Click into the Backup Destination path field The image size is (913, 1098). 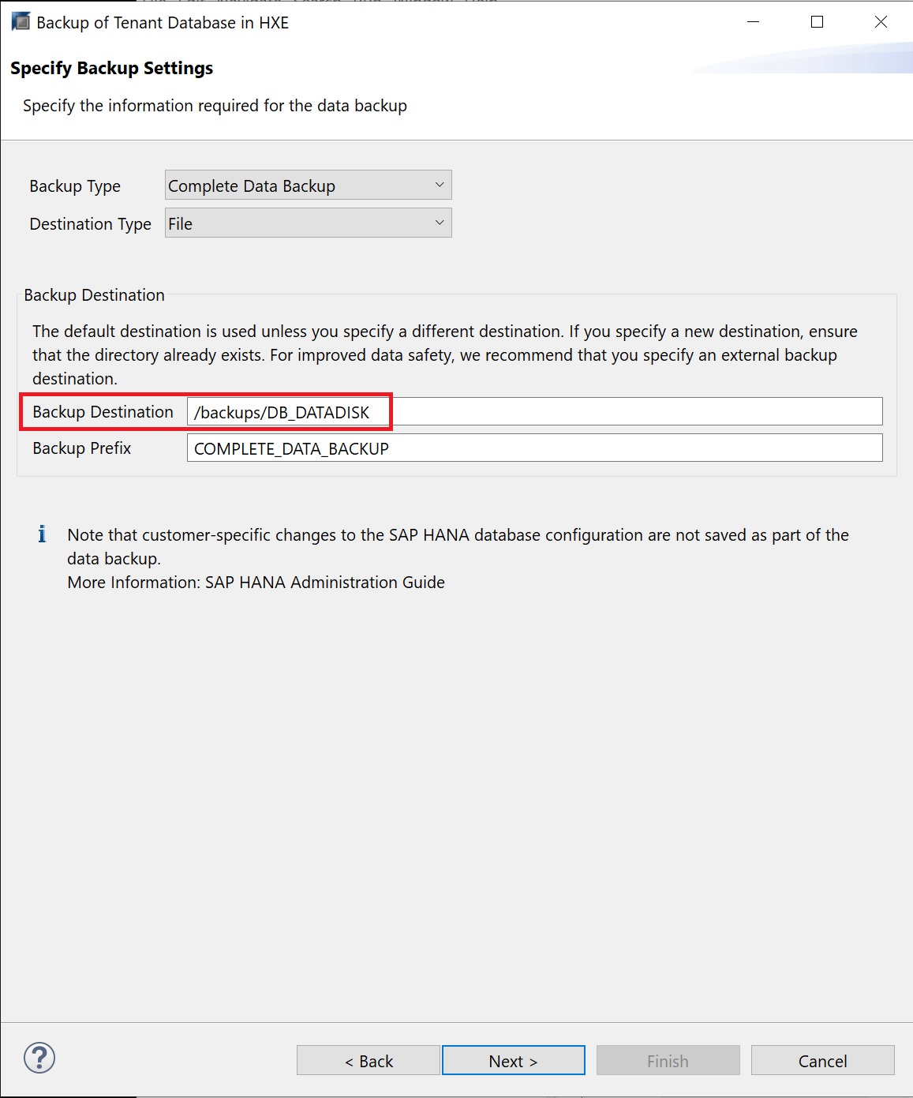pos(534,412)
